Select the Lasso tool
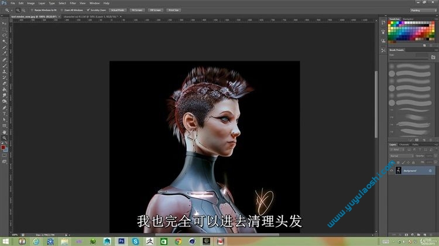This screenshot has height=246, width=439. tap(4, 36)
